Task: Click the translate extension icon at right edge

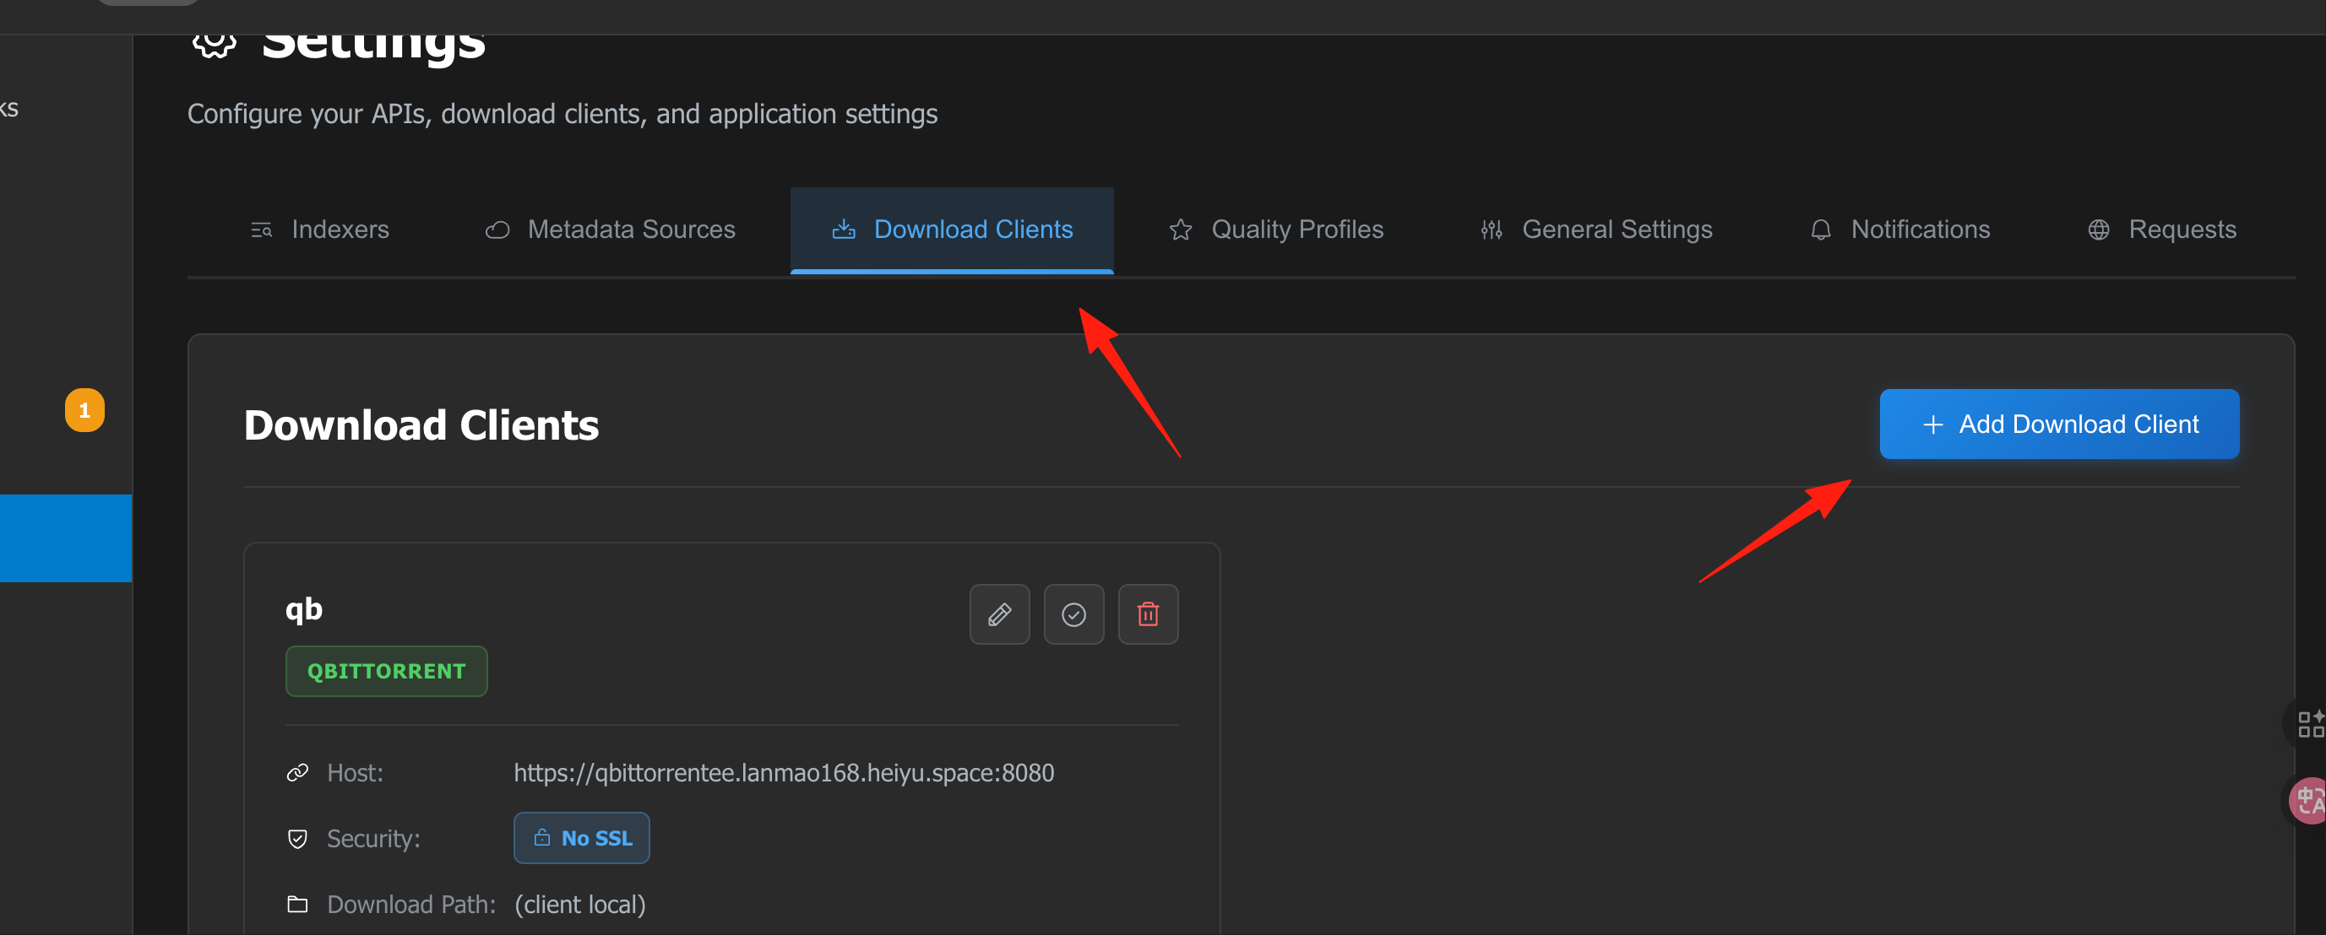Action: (2309, 800)
